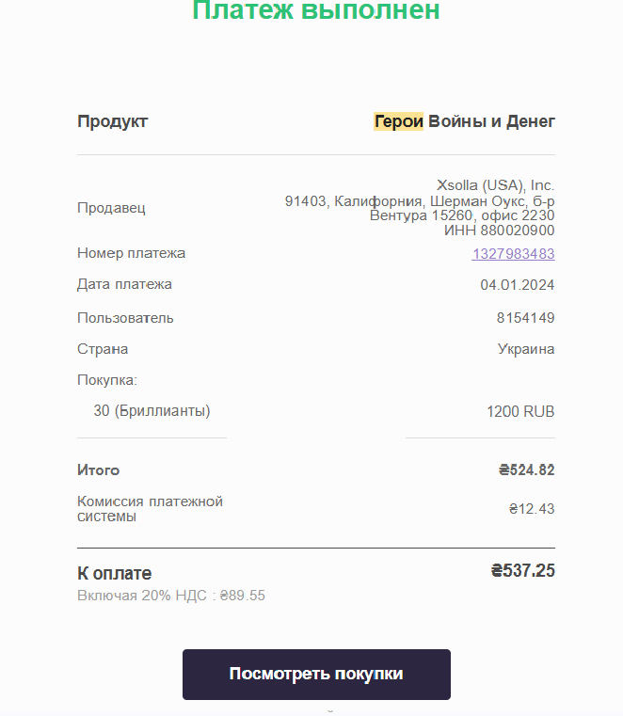The height and width of the screenshot is (716, 623).
Task: Click the Посмотреть покупки button
Action: (x=316, y=675)
